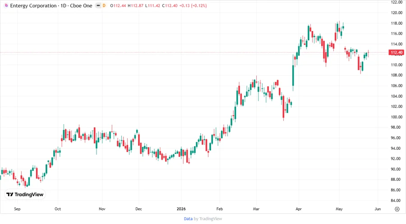Click the 92.00 price axis label
The image size is (406, 224).
pyautogui.click(x=397, y=159)
